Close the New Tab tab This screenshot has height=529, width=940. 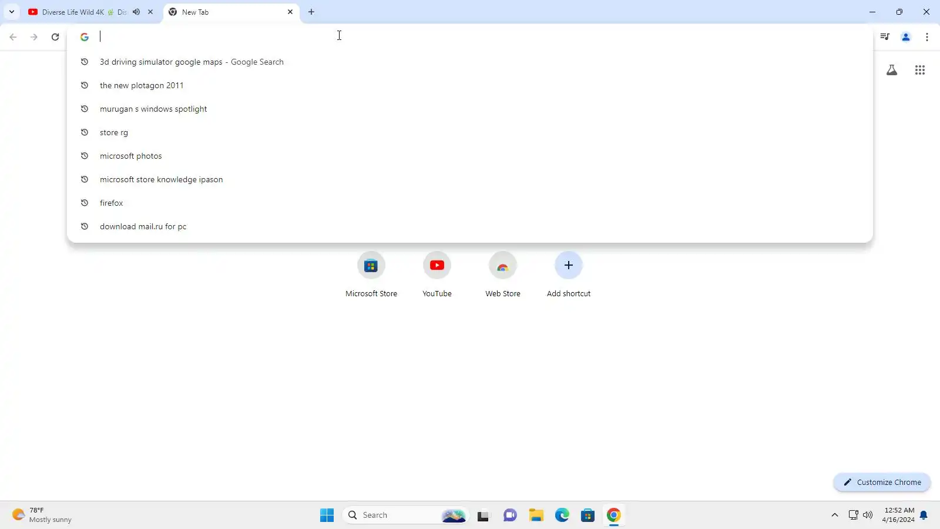pyautogui.click(x=290, y=12)
